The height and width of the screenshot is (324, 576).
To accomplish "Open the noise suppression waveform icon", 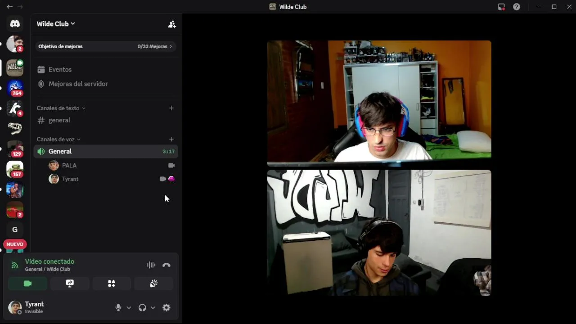I will click(x=151, y=265).
